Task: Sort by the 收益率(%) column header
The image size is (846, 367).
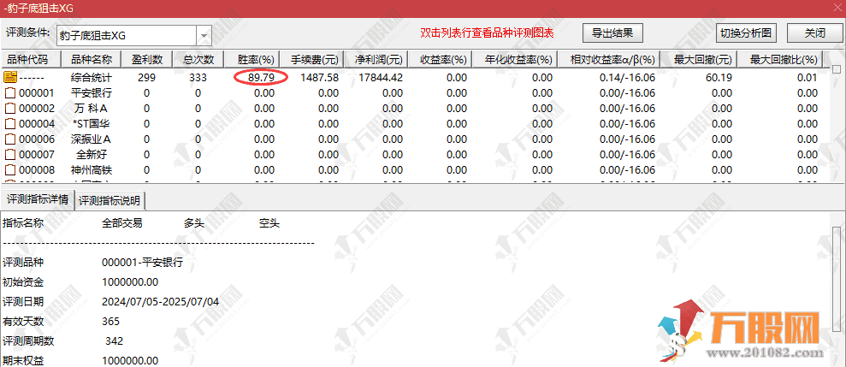Action: click(x=441, y=59)
